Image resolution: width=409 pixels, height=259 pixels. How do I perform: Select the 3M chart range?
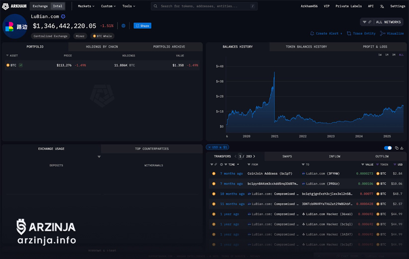click(394, 55)
